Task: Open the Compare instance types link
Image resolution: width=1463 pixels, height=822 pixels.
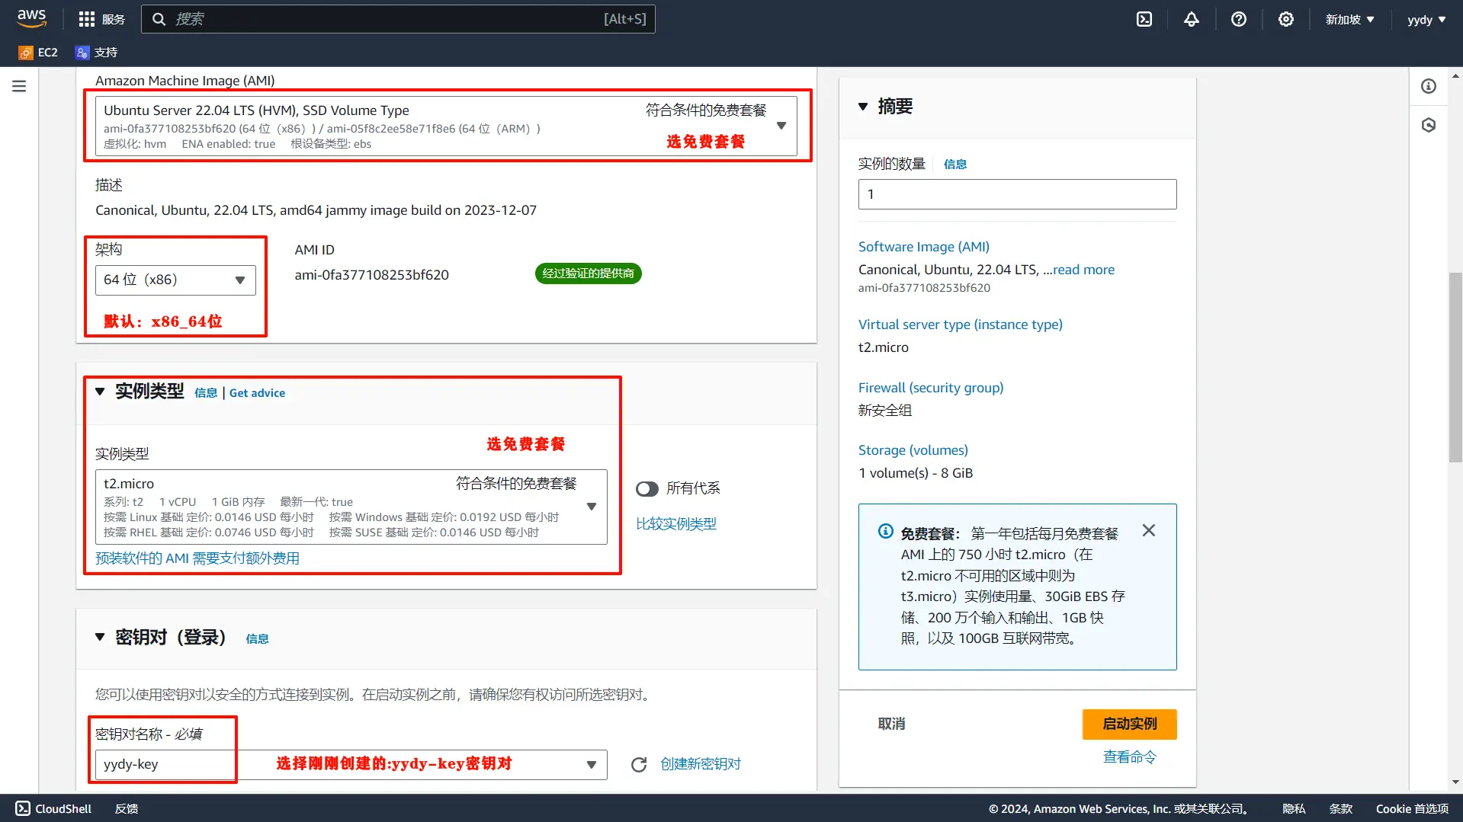Action: click(676, 523)
